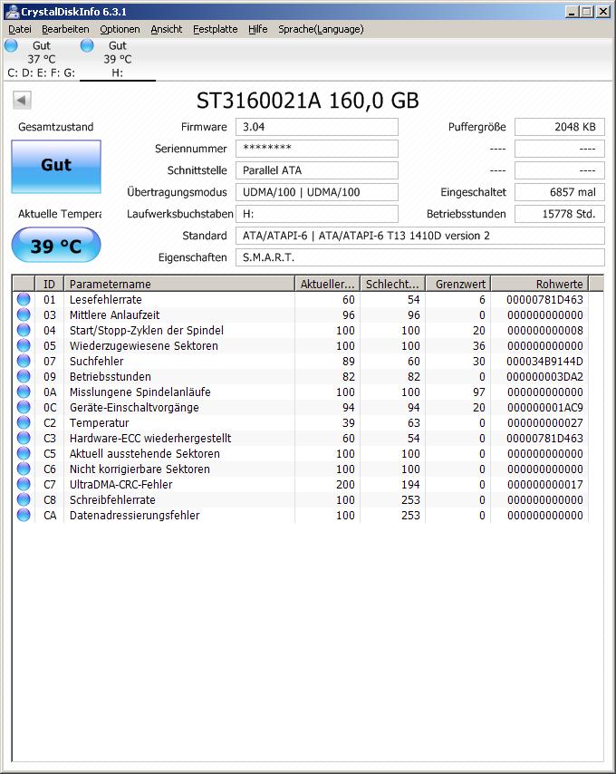
Task: Click status orb for Aktuell ausstehende Sektoren
Action: [x=24, y=453]
